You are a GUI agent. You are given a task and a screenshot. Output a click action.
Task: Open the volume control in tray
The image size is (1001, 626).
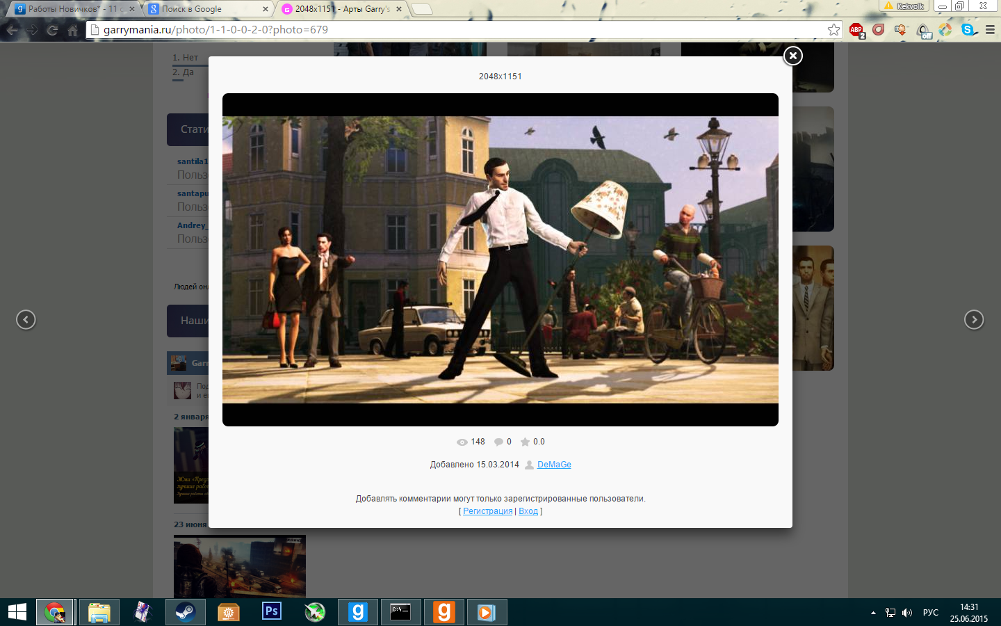[x=907, y=613]
